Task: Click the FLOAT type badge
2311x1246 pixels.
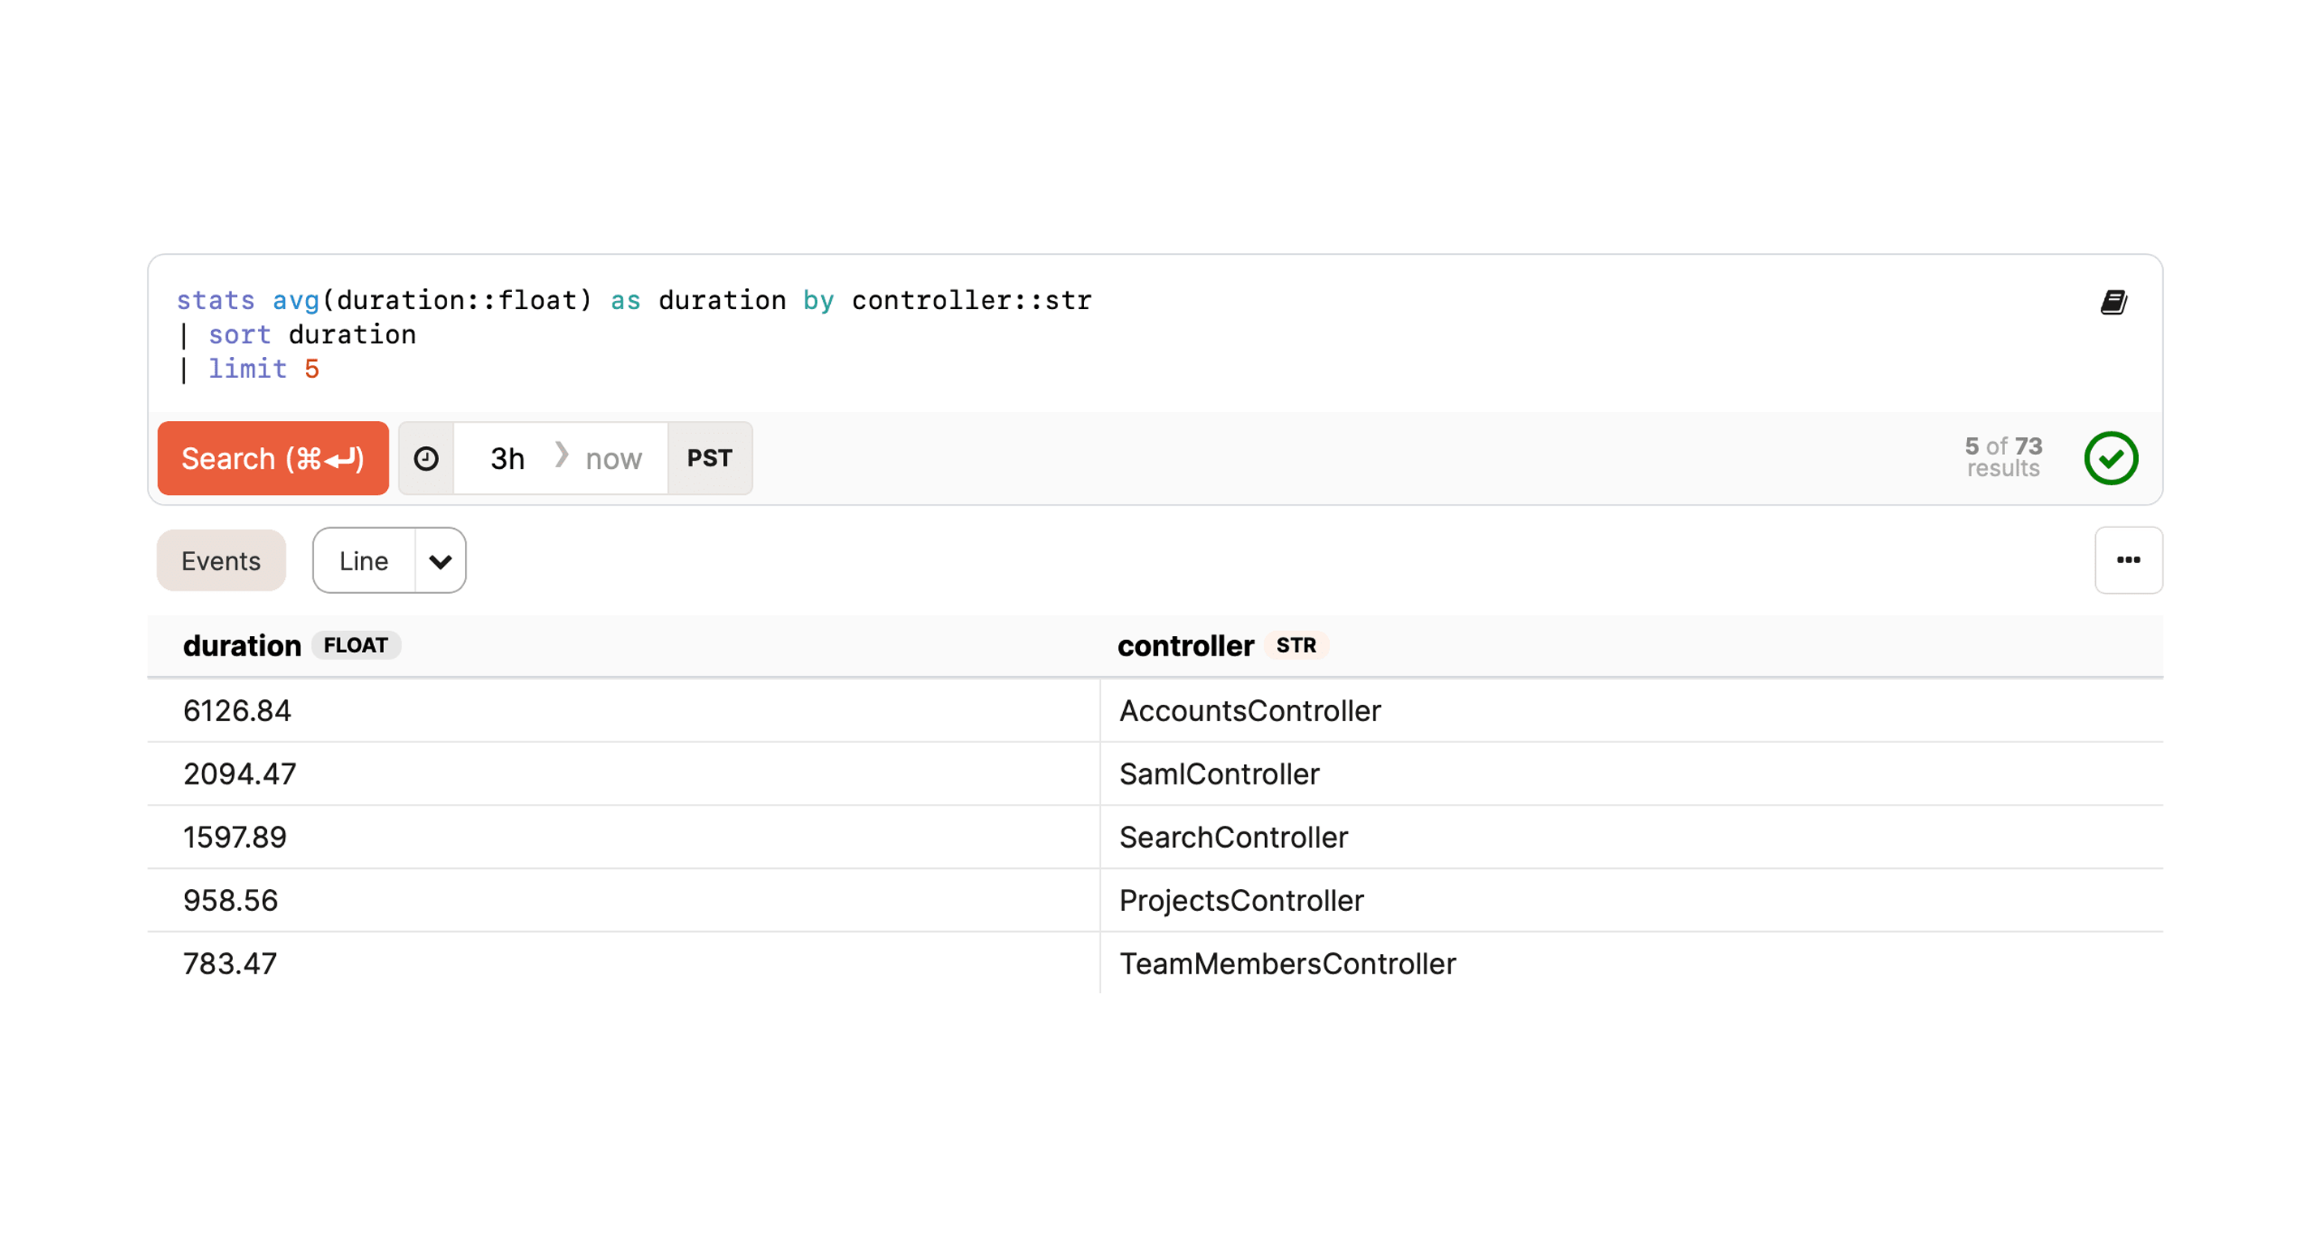Action: point(355,646)
